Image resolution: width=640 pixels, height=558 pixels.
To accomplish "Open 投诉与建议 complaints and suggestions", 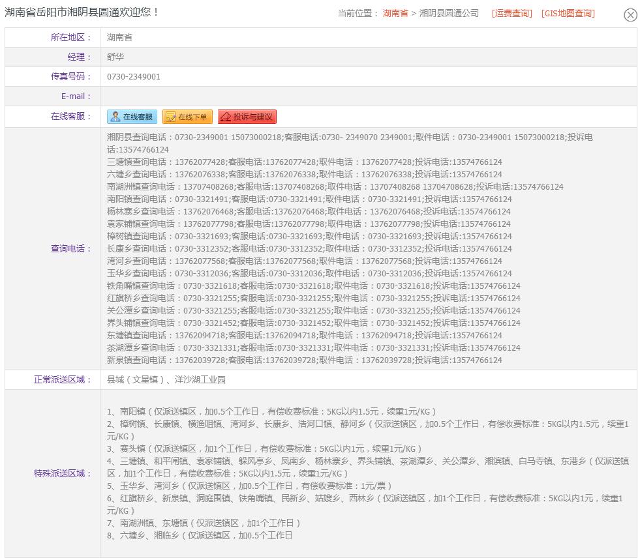I will click(247, 117).
